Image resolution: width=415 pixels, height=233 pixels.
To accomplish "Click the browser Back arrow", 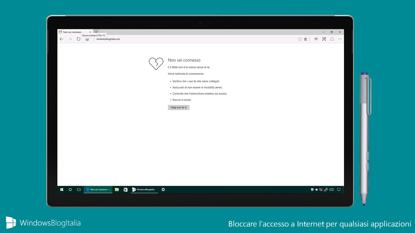I will click(x=62, y=39).
